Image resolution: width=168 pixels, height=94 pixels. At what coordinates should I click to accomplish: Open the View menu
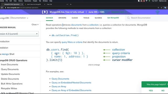click(15, 1)
